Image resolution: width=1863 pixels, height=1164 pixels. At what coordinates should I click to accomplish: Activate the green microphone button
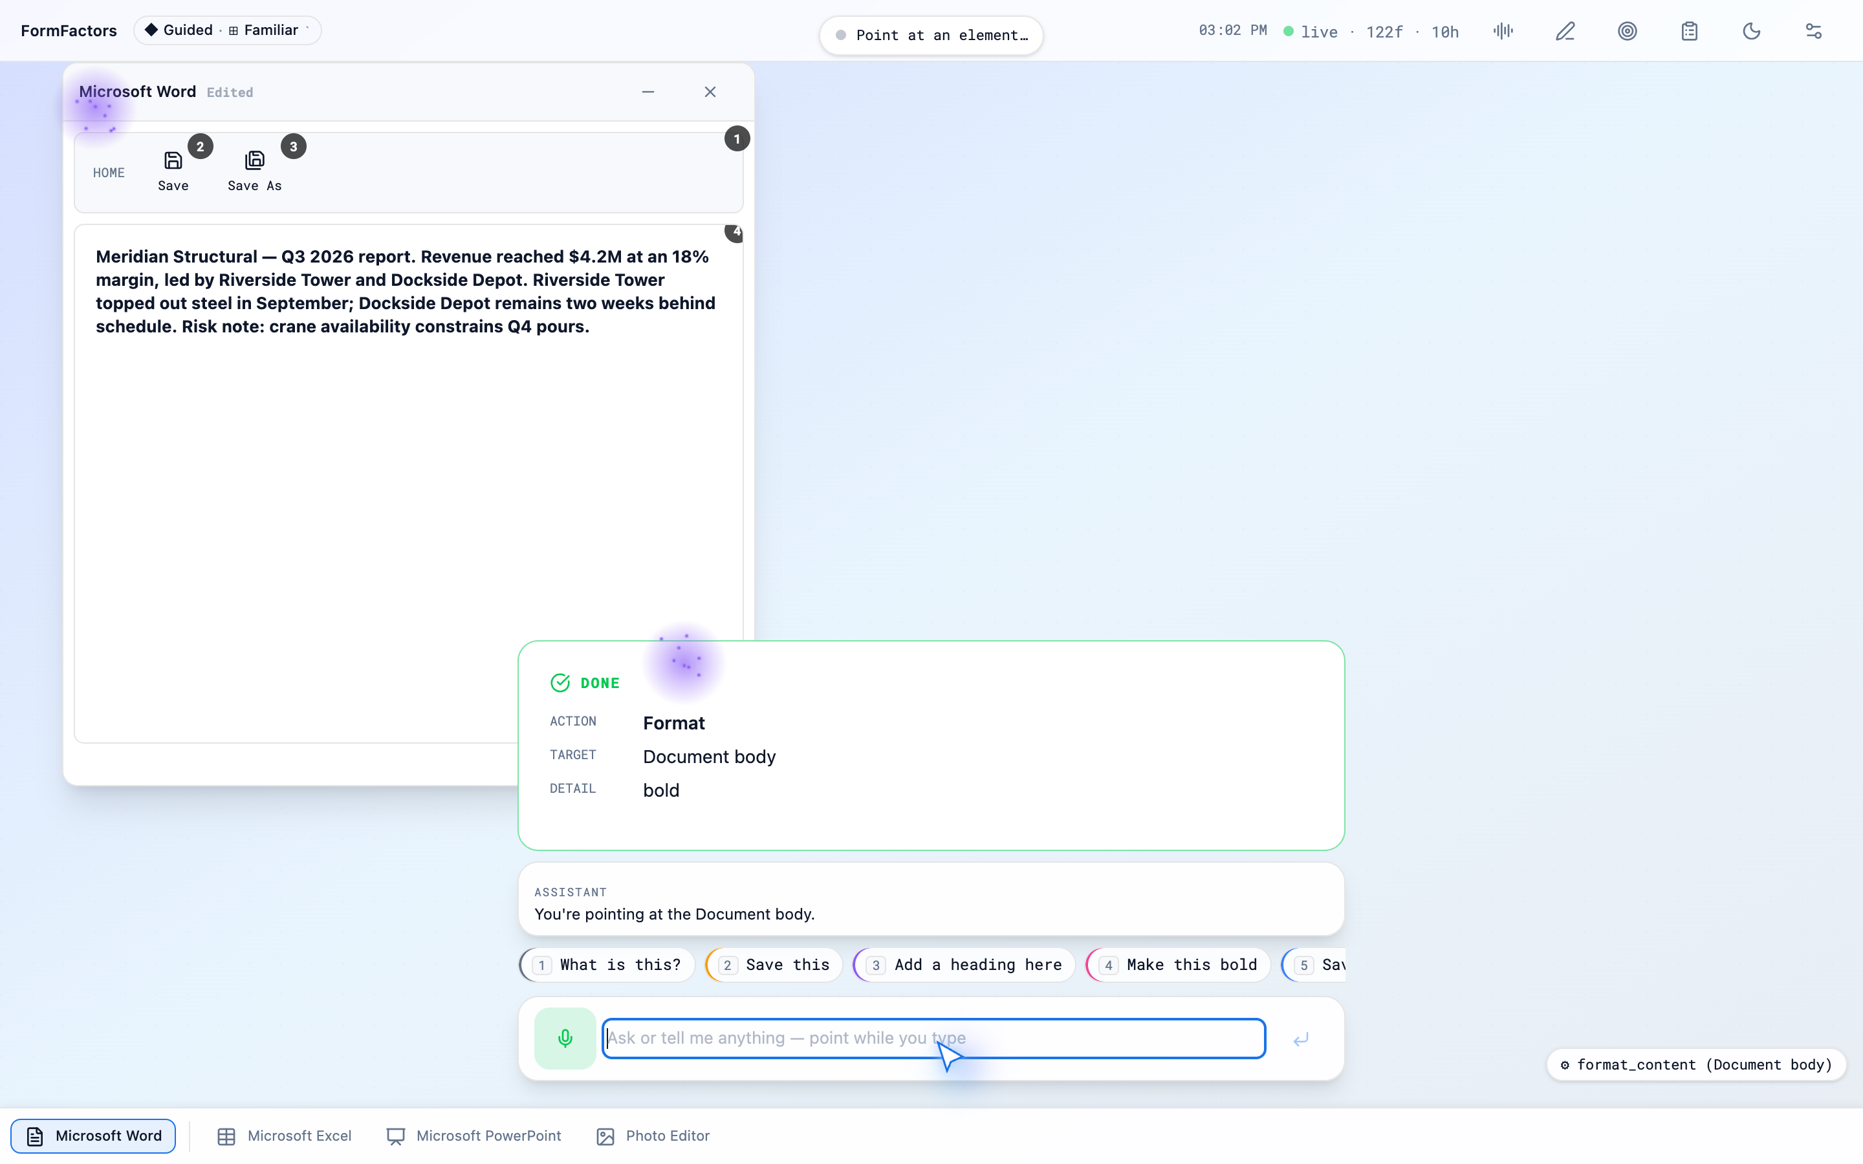pos(565,1038)
